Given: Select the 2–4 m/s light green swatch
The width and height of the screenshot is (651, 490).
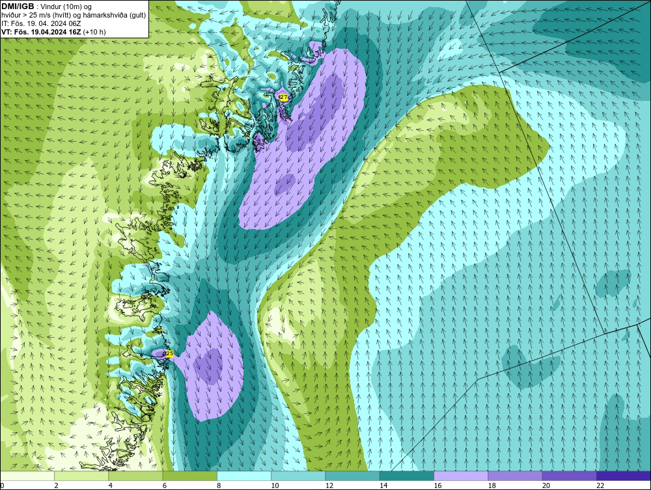Looking at the screenshot, I should [x=81, y=476].
